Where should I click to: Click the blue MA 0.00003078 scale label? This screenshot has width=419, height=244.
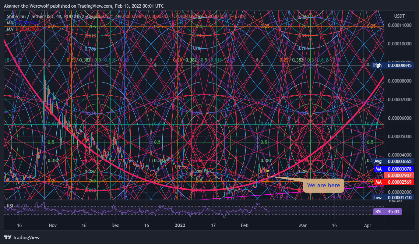pyautogui.click(x=393, y=168)
